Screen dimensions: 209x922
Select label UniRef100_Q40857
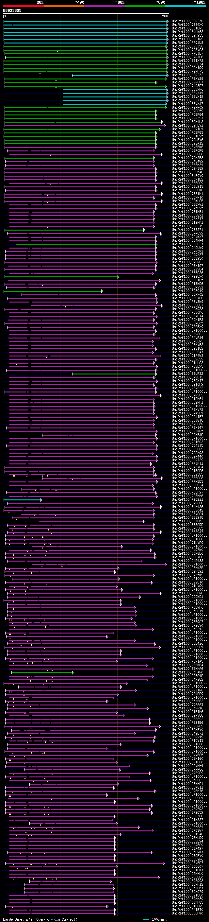pyautogui.click(x=187, y=86)
